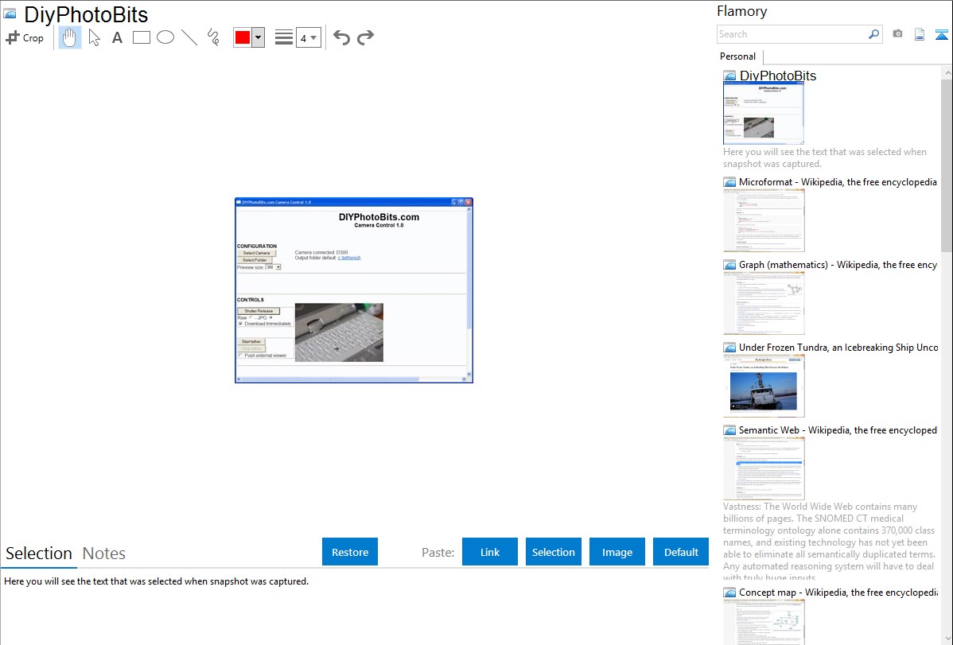Click the Restore button

(350, 552)
